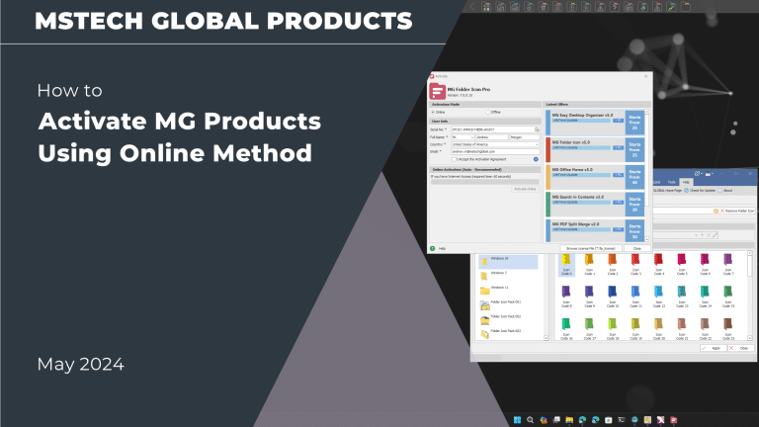Pick the lime Icon Code 18 folder

click(613, 329)
